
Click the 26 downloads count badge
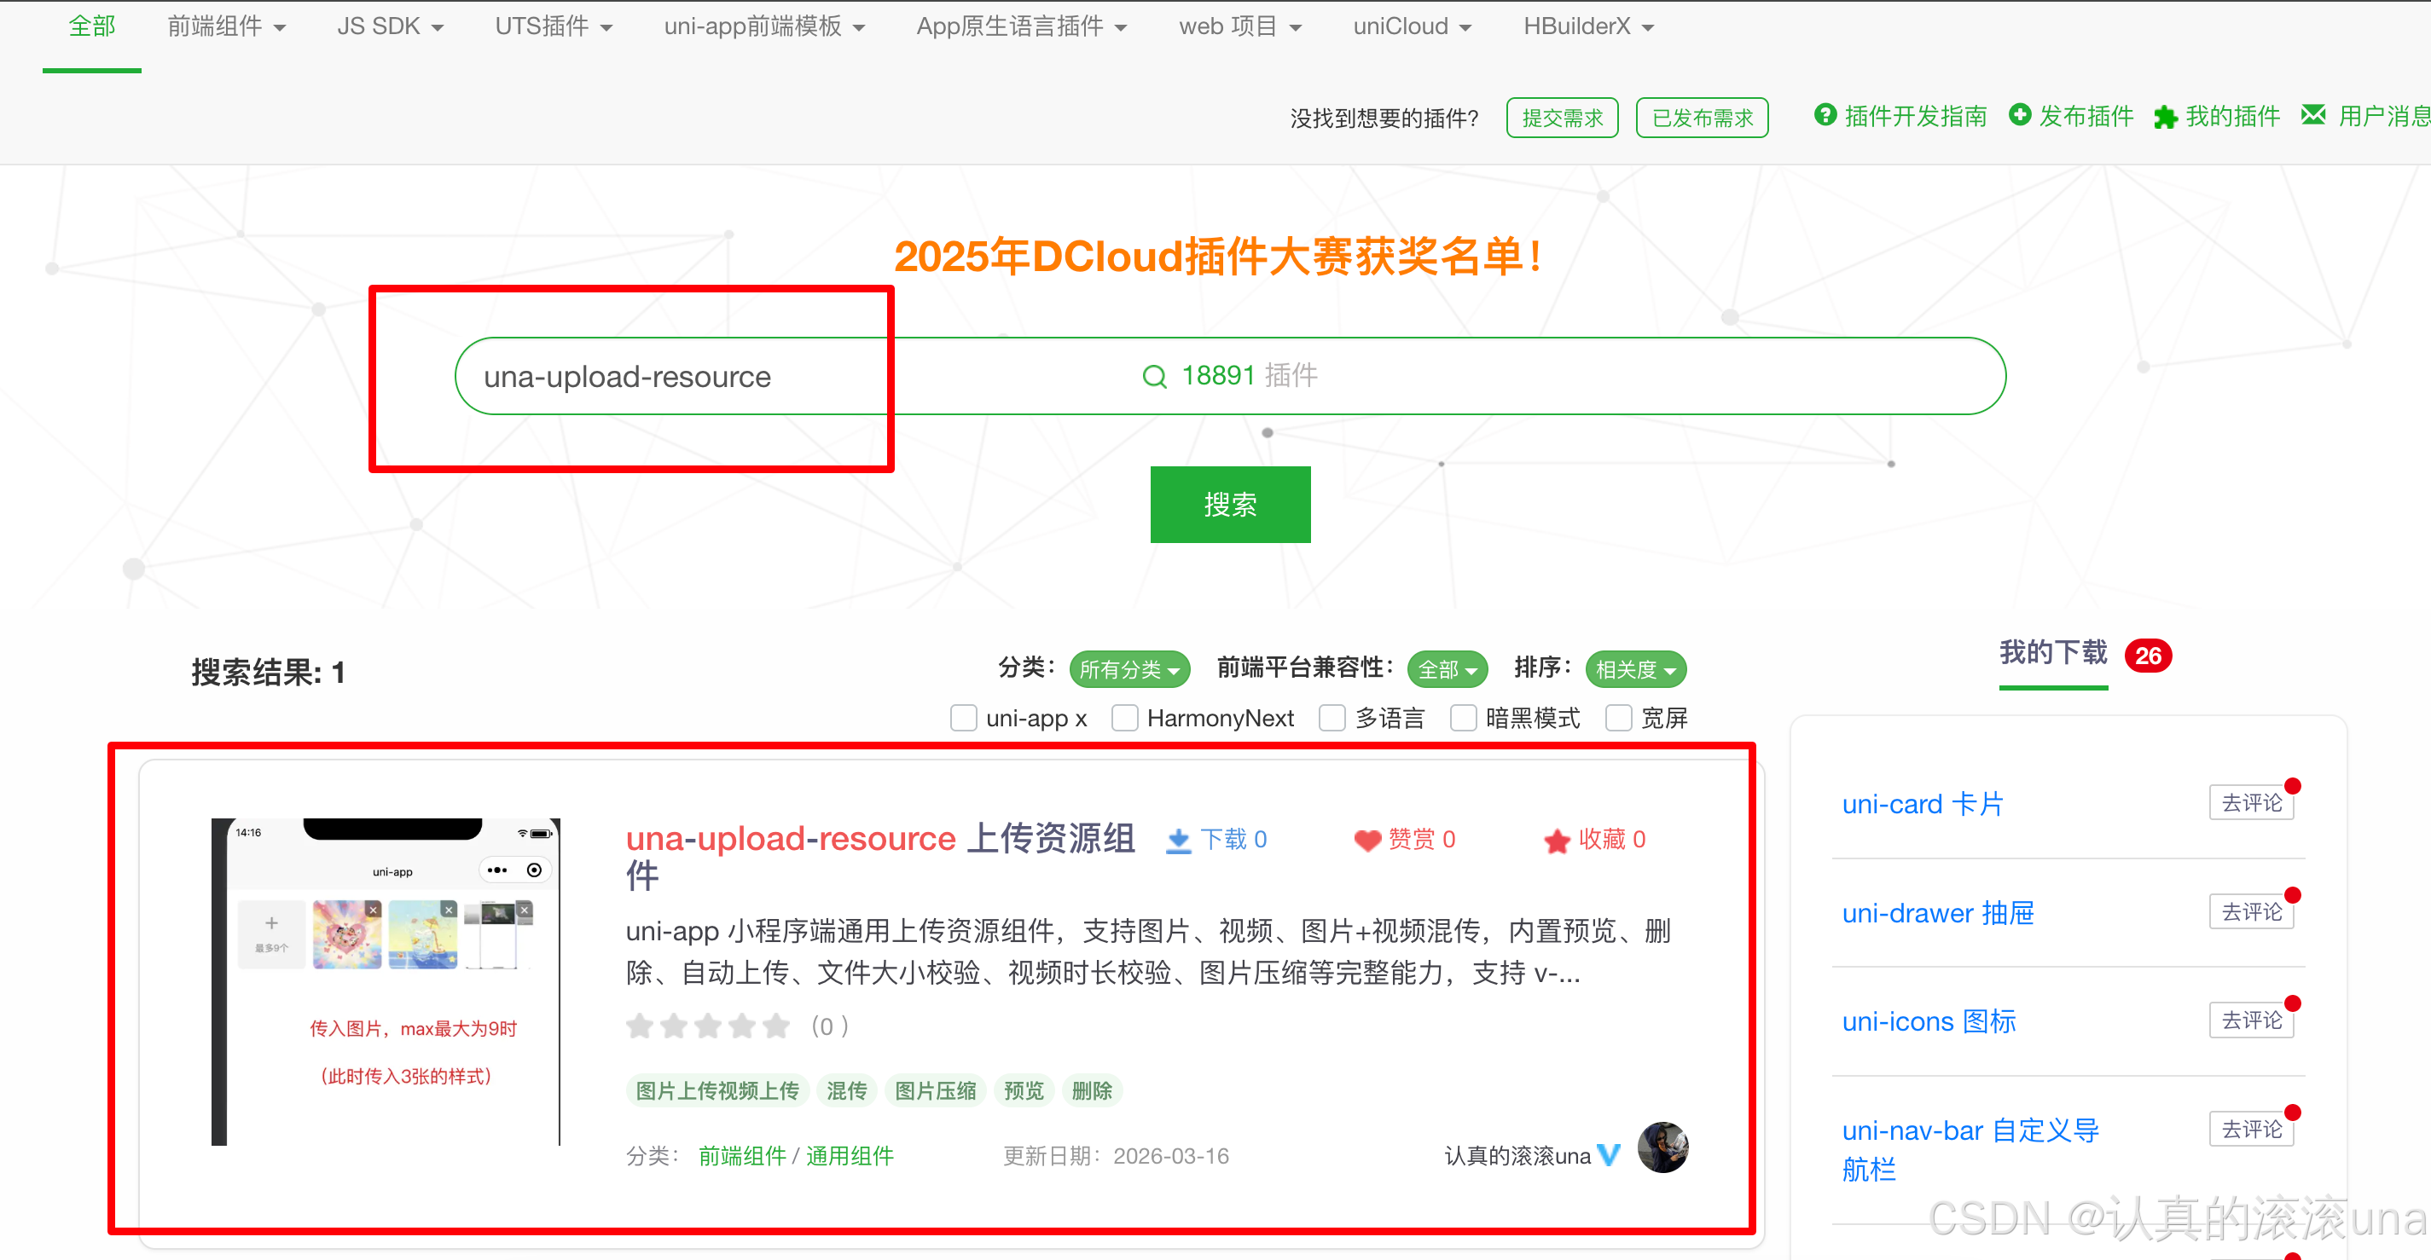[x=2149, y=656]
